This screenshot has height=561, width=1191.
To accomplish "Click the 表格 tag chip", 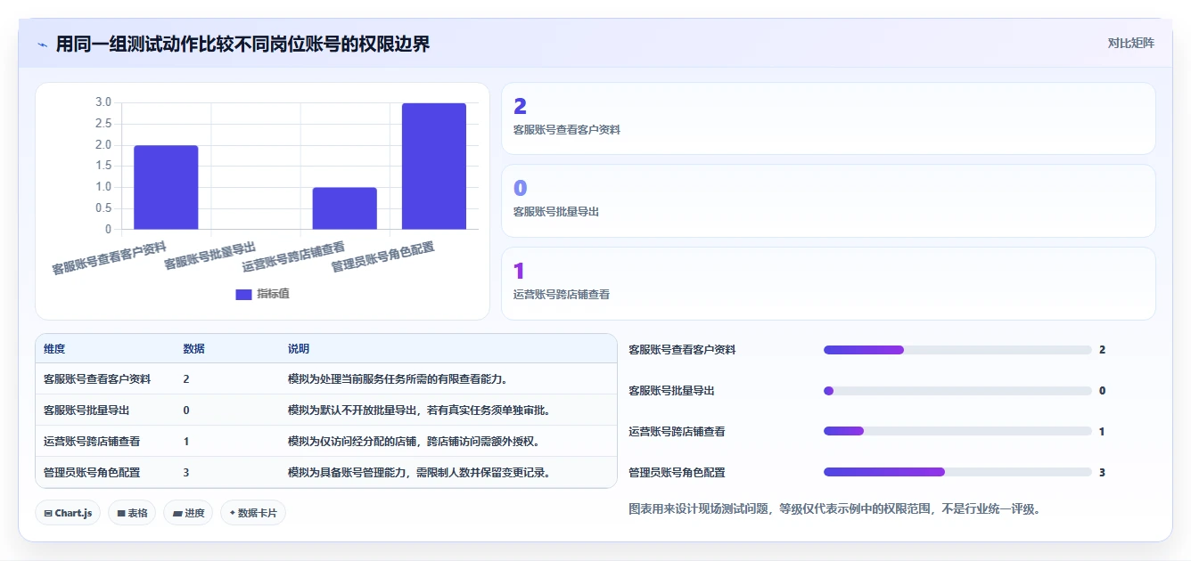I will click(132, 513).
